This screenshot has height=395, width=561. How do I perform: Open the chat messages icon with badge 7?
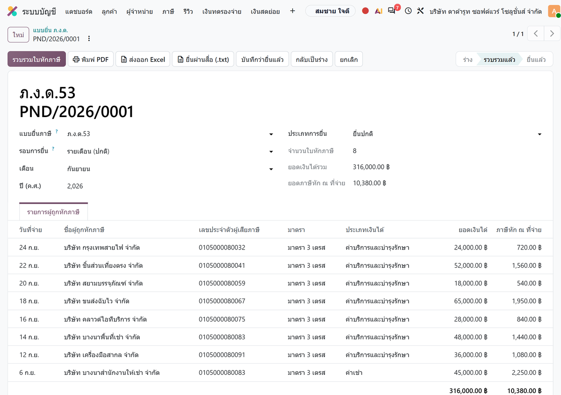(x=392, y=10)
